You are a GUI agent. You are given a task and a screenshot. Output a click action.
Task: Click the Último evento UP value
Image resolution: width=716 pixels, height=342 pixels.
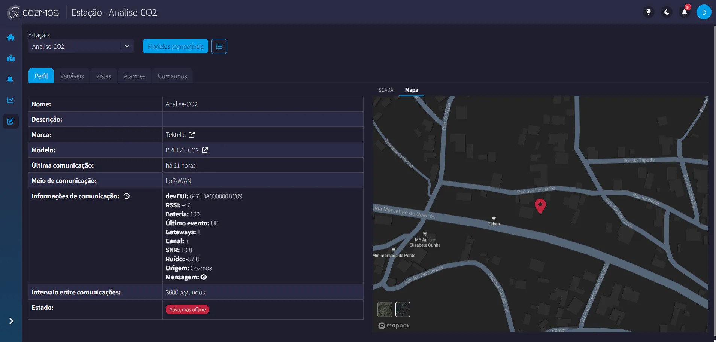[x=215, y=223]
